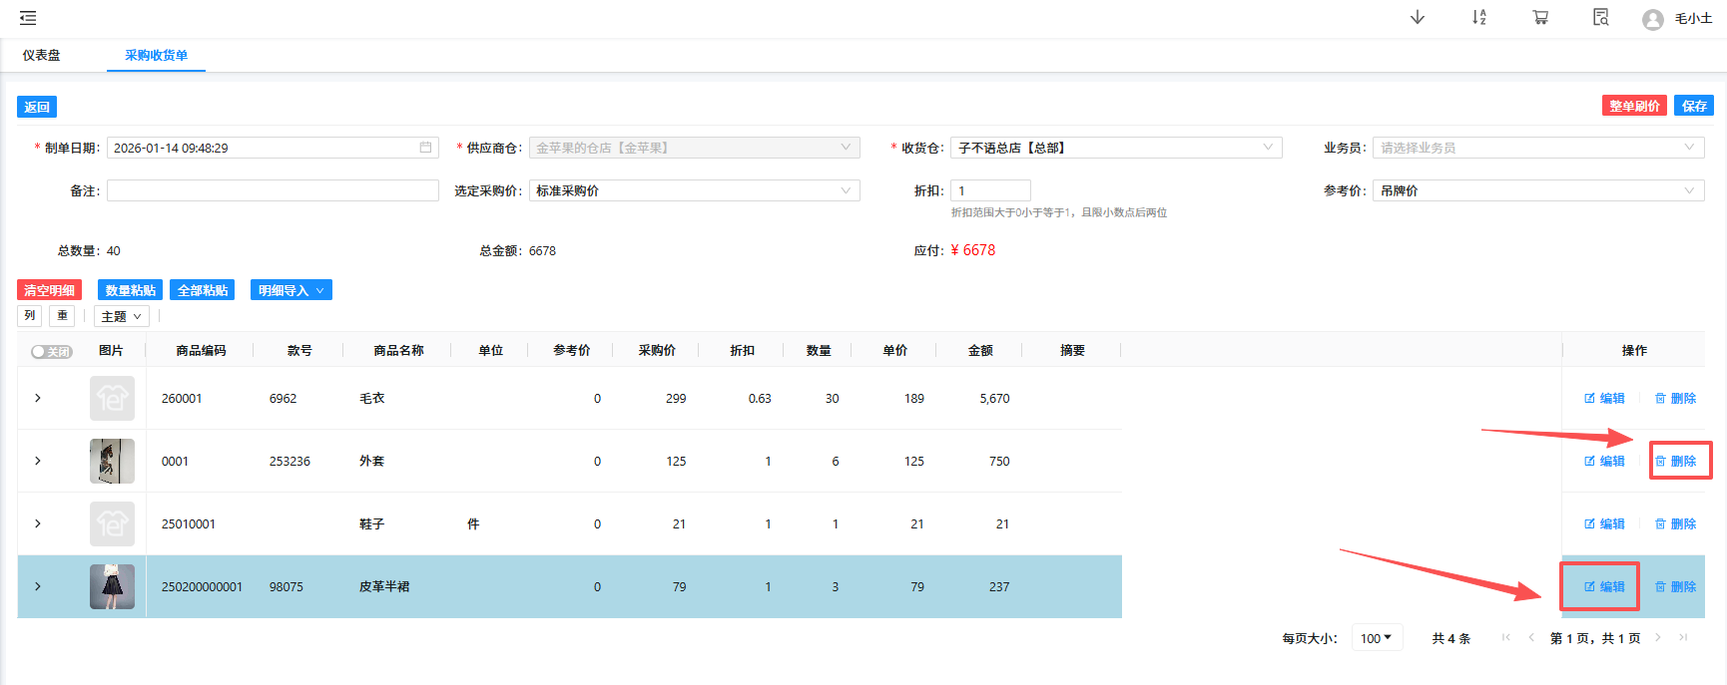The width and height of the screenshot is (1727, 685).
Task: Click the 253236 style number cell
Action: point(289,461)
